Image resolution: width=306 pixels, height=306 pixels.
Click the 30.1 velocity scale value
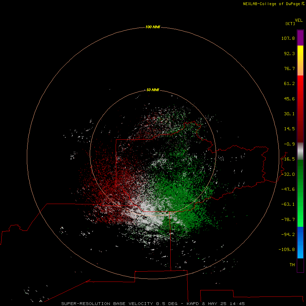click(x=289, y=114)
